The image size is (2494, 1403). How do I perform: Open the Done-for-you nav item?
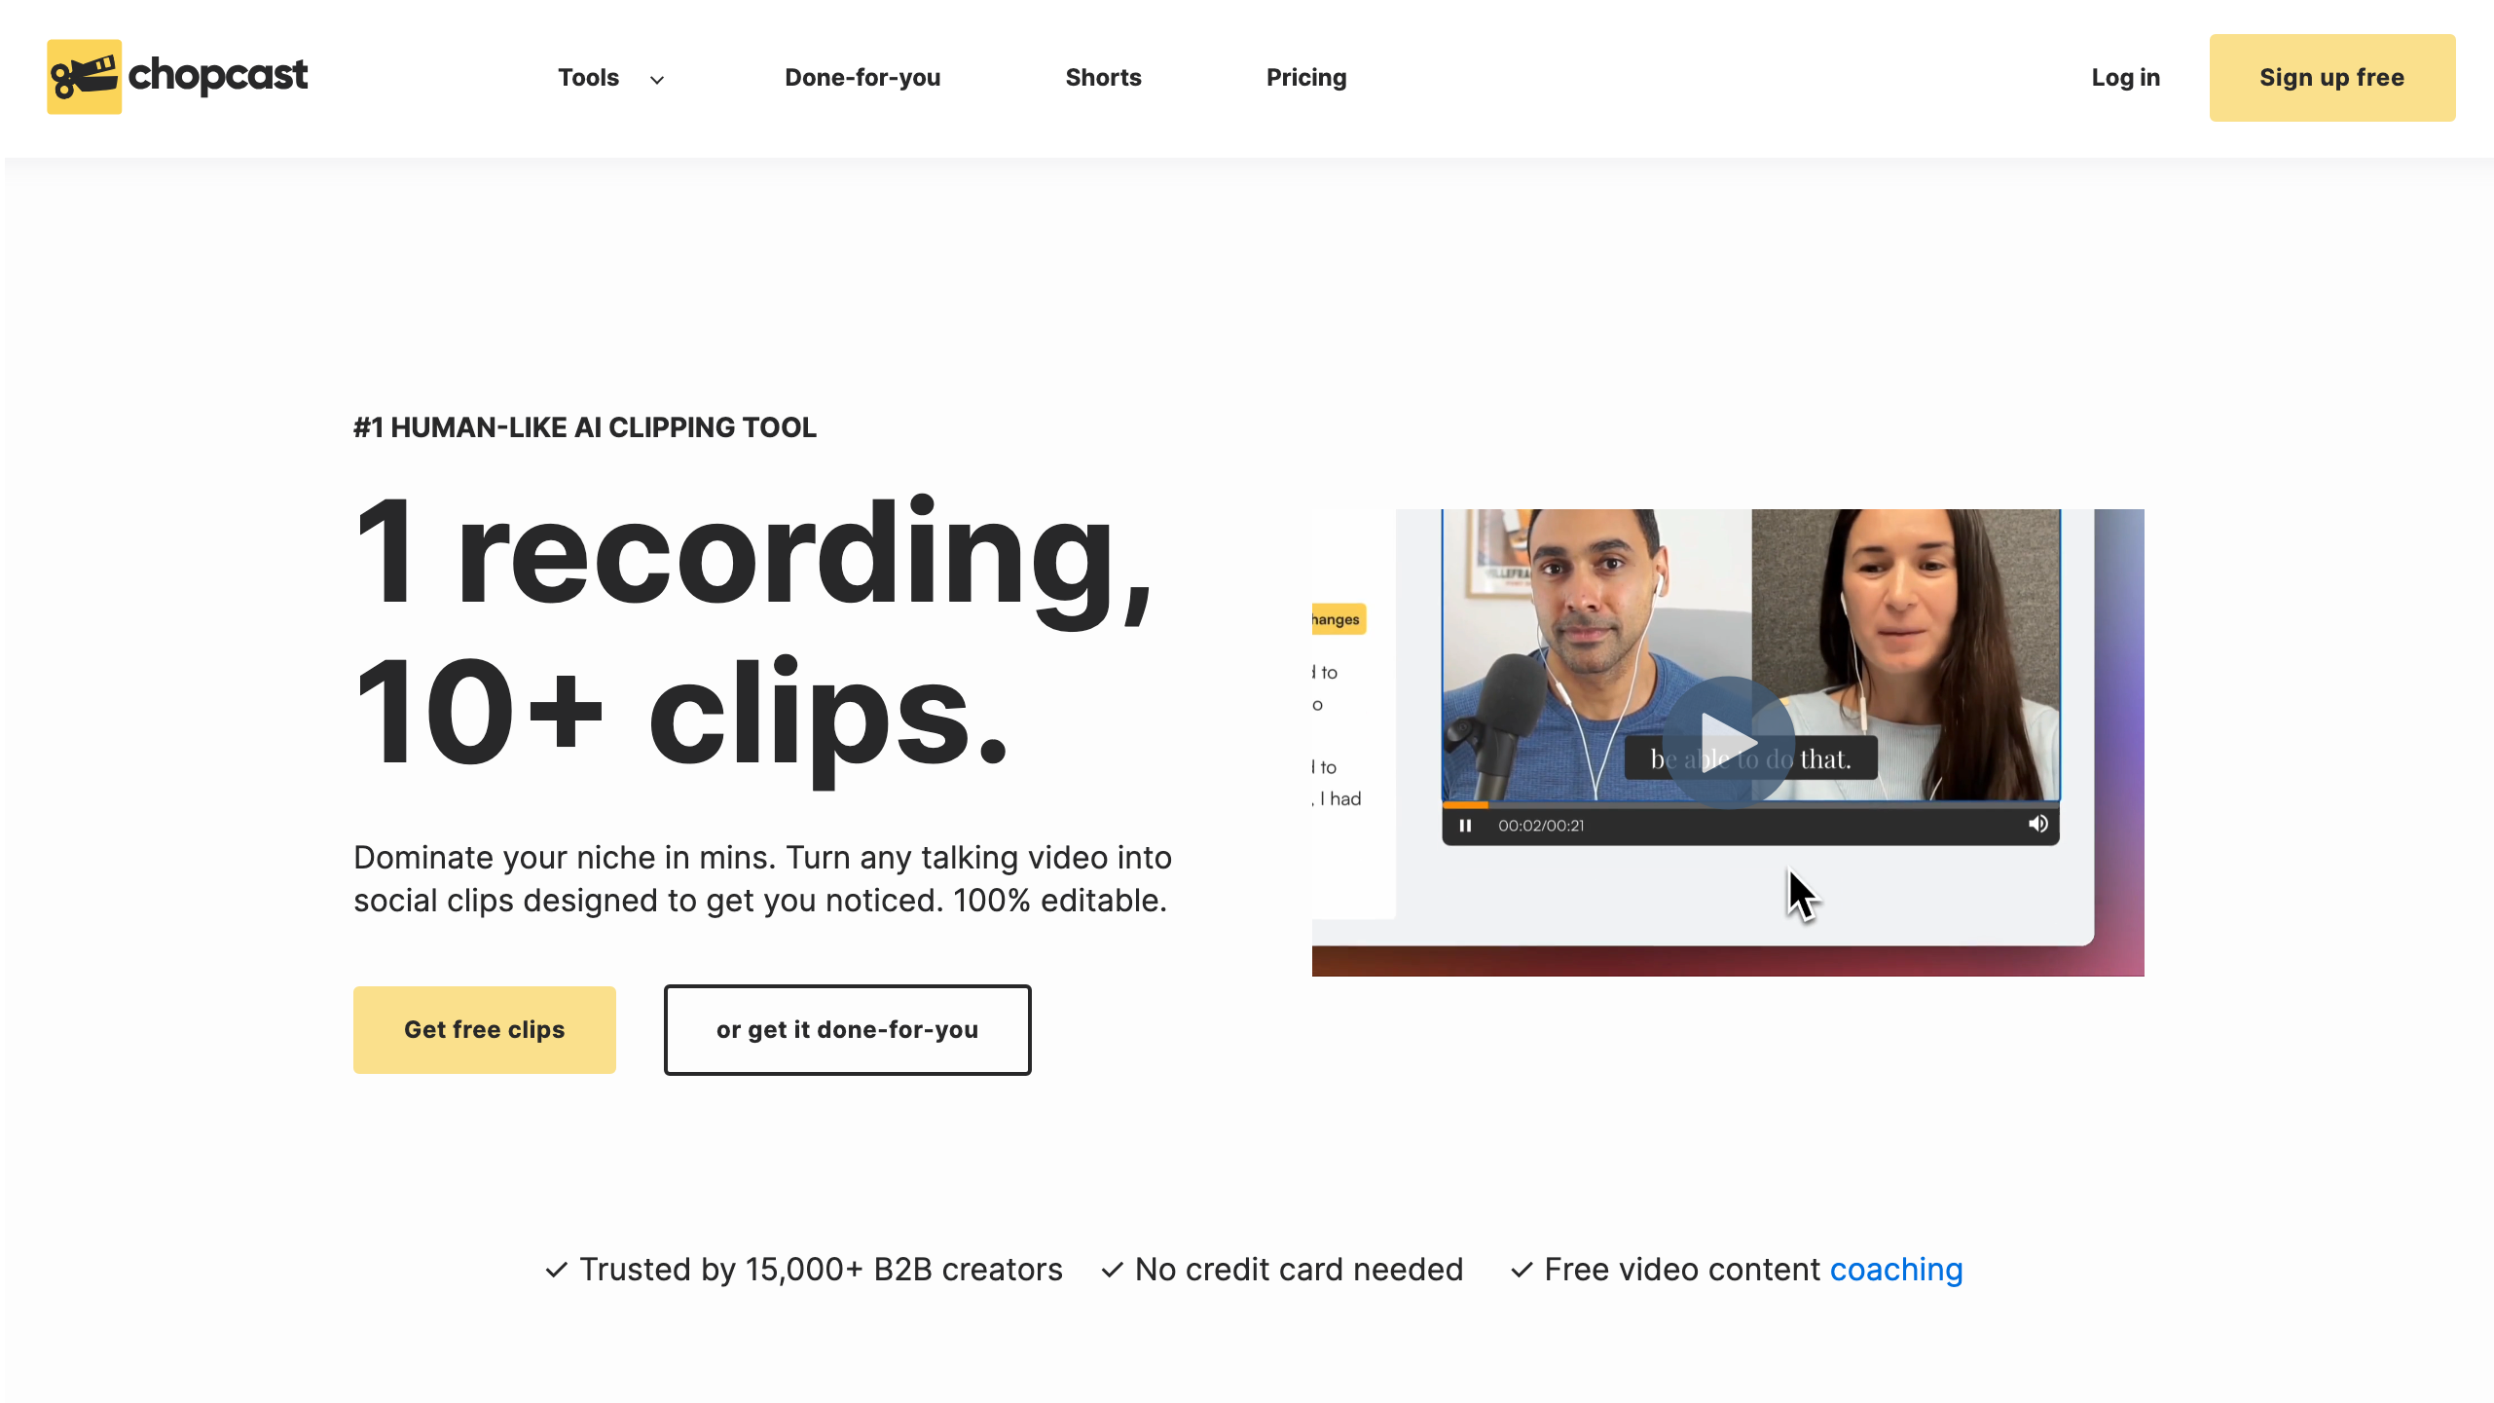coord(862,78)
